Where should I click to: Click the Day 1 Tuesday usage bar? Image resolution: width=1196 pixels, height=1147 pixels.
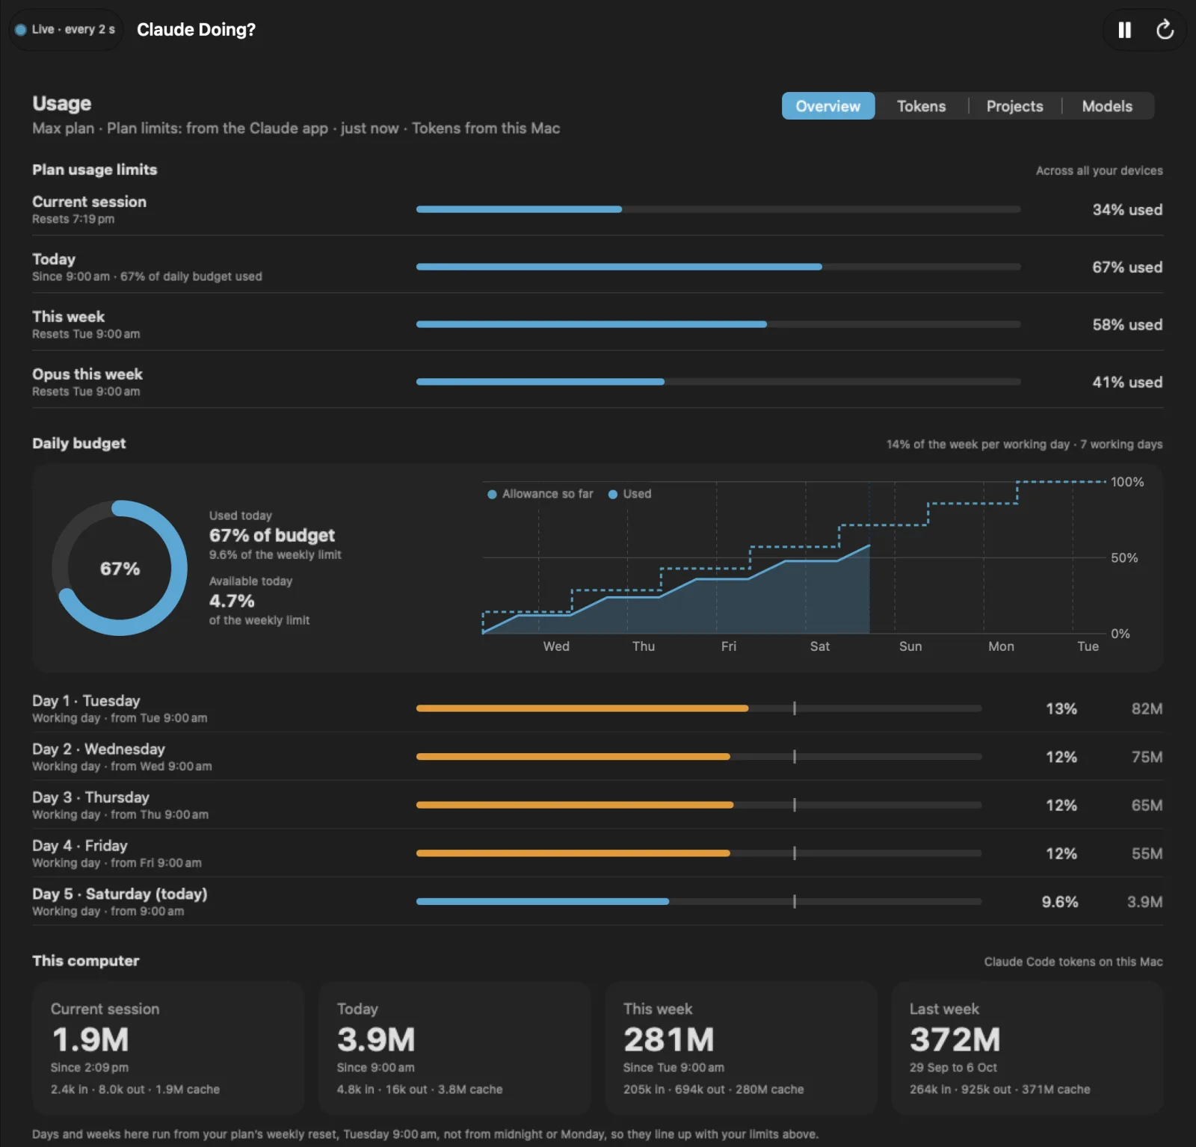699,708
